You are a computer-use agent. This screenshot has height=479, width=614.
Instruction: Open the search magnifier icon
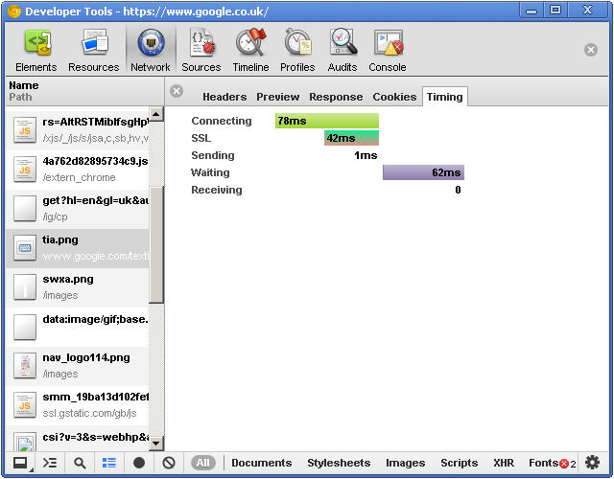click(x=80, y=464)
